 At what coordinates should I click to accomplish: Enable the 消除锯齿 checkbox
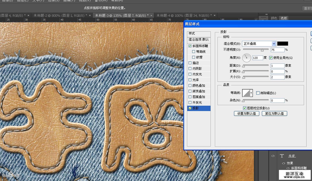pyautogui.click(x=258, y=93)
